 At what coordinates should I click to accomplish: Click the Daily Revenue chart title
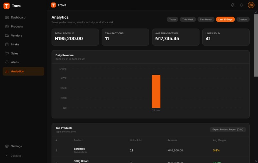pyautogui.click(x=65, y=55)
